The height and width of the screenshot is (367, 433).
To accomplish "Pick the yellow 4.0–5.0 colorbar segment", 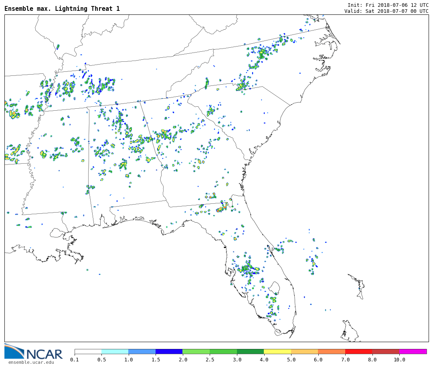I will click(x=277, y=351).
